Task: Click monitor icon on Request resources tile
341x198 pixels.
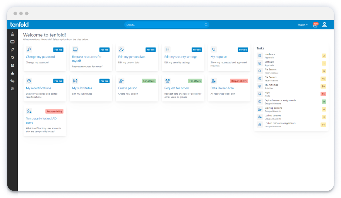Action: [x=75, y=49]
